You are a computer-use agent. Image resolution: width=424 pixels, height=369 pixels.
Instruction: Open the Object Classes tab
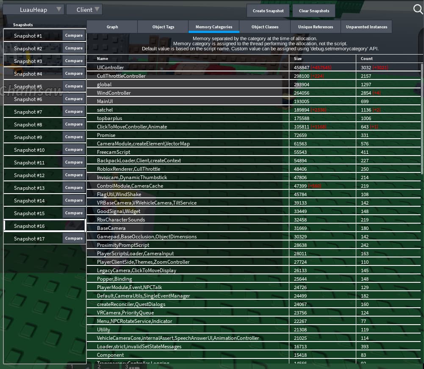coord(265,27)
